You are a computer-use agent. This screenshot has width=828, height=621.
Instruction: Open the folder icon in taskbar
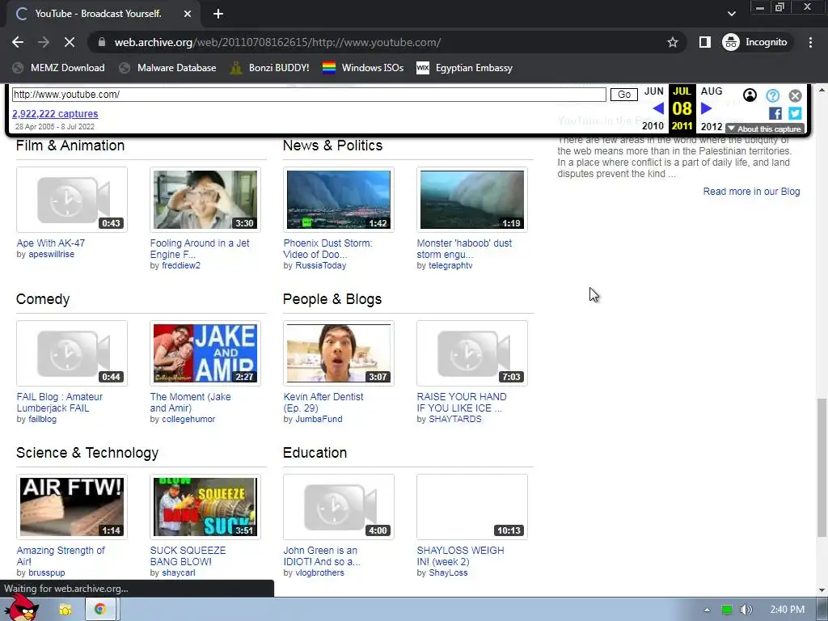(65, 610)
